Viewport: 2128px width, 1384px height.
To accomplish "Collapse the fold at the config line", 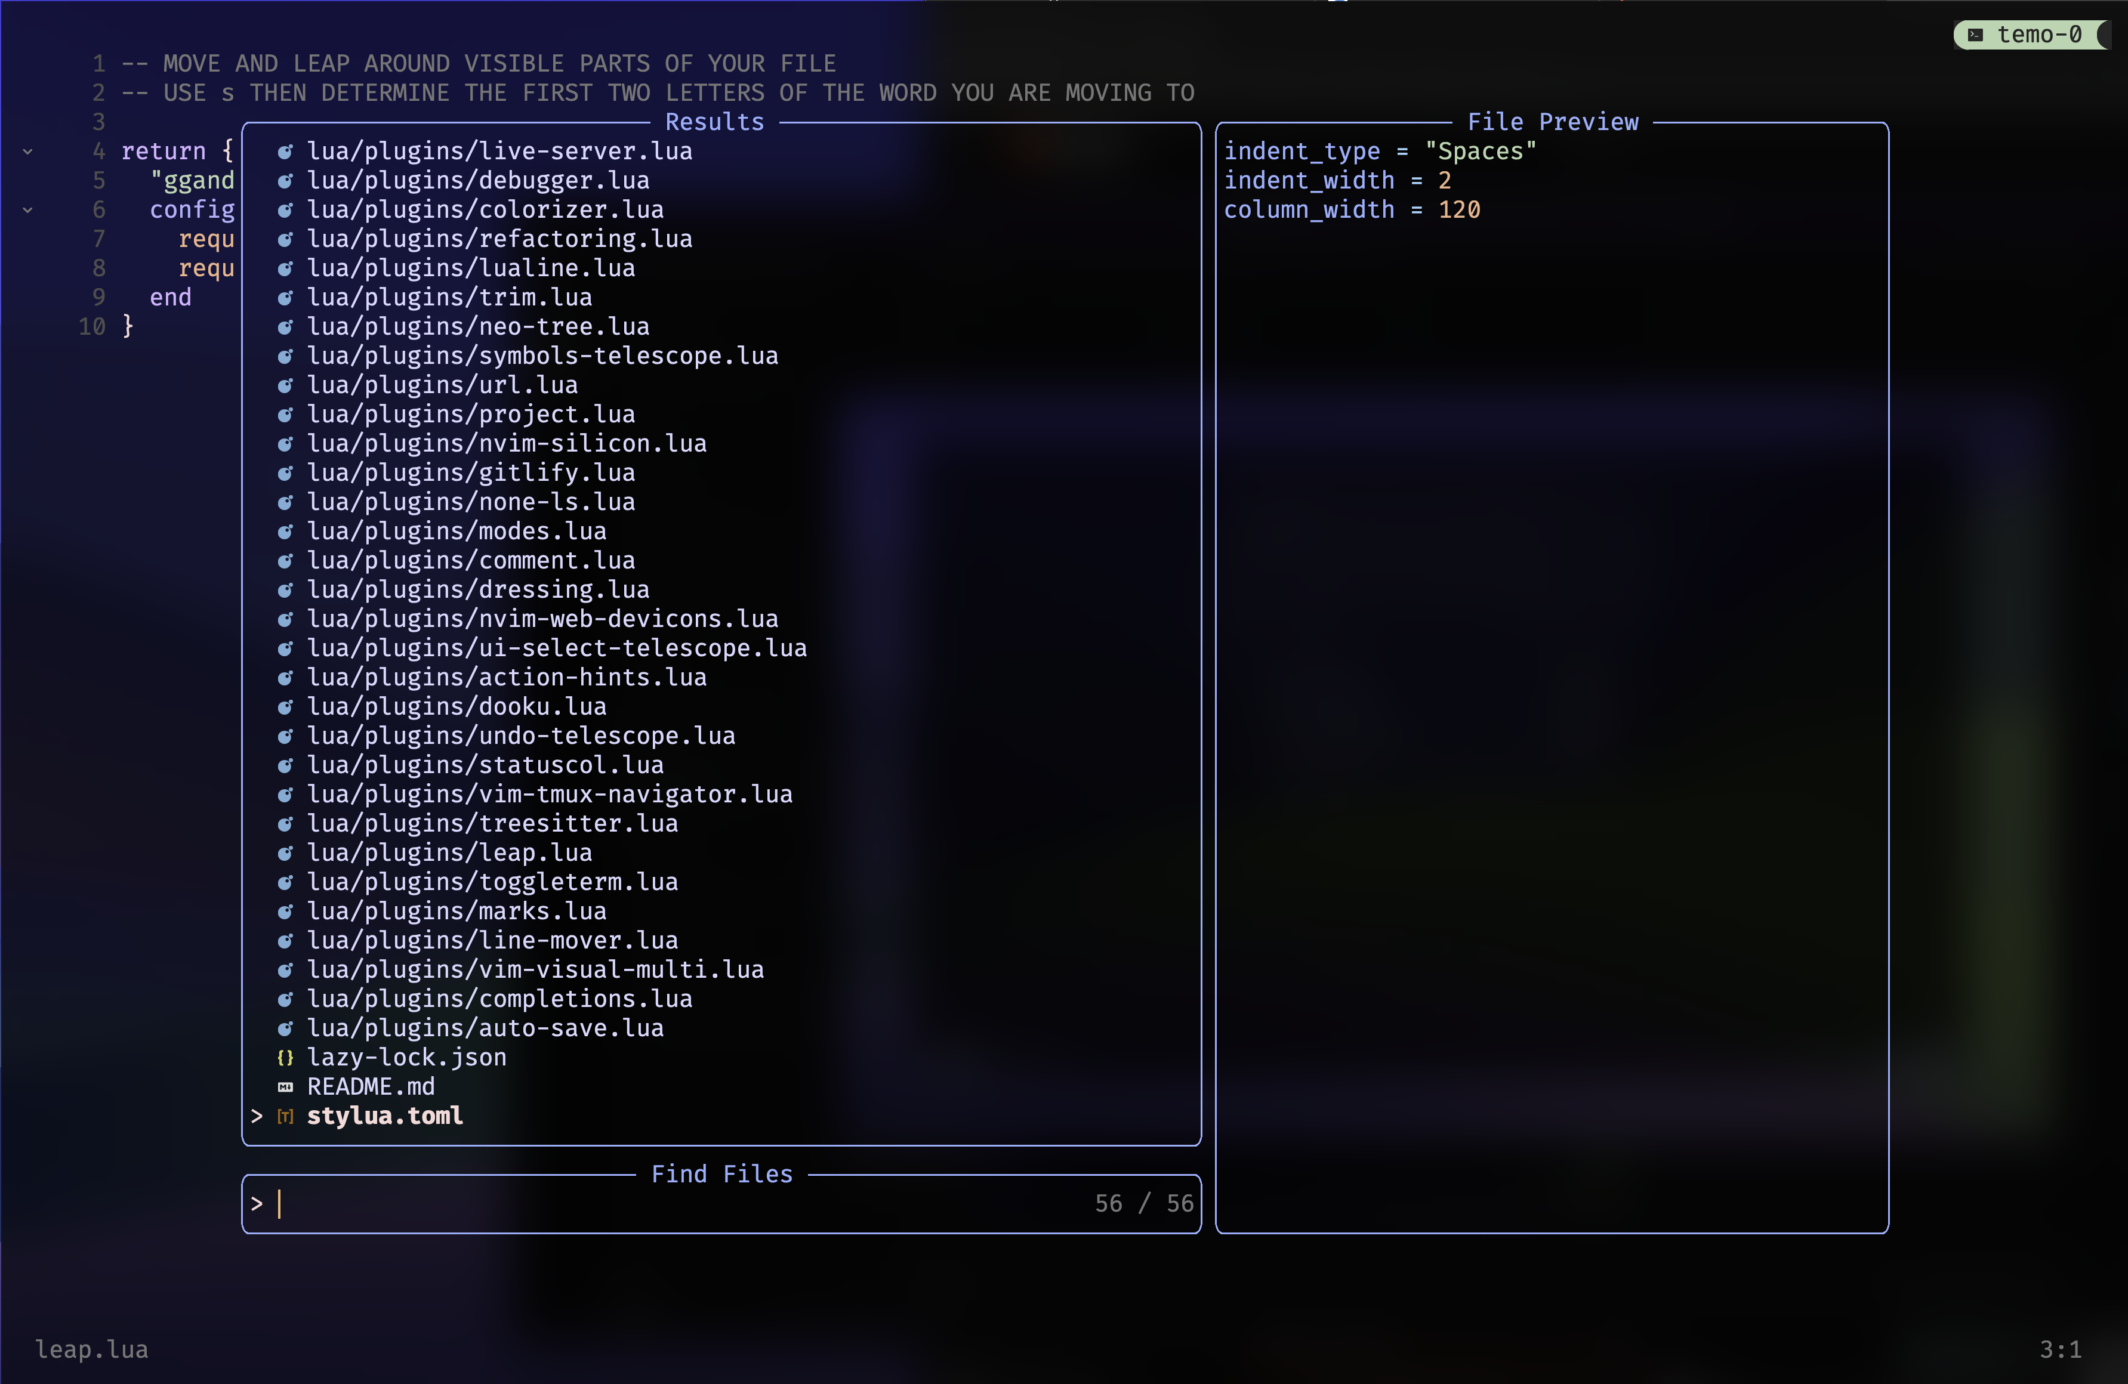I will (27, 210).
